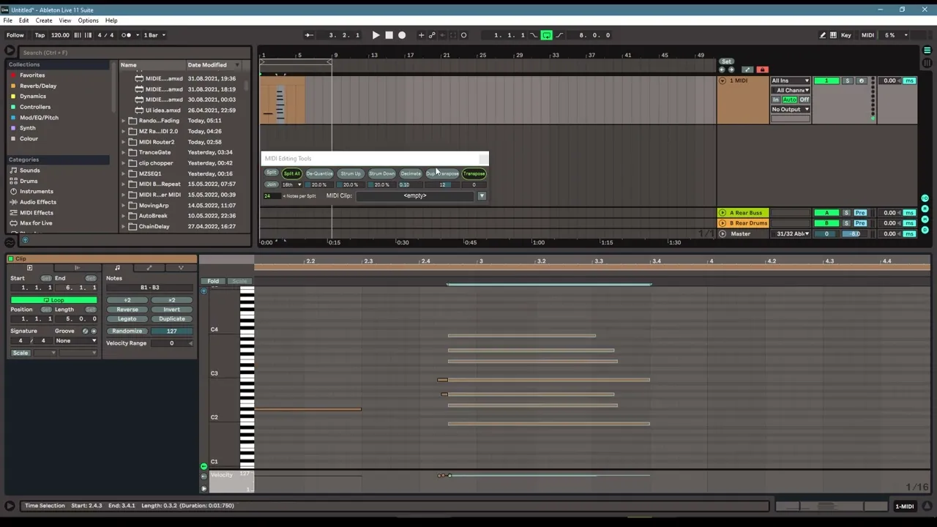Select the UI idea.amxd file

coord(163,111)
